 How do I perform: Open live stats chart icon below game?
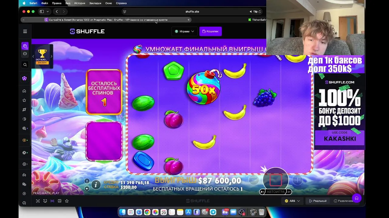(60, 201)
